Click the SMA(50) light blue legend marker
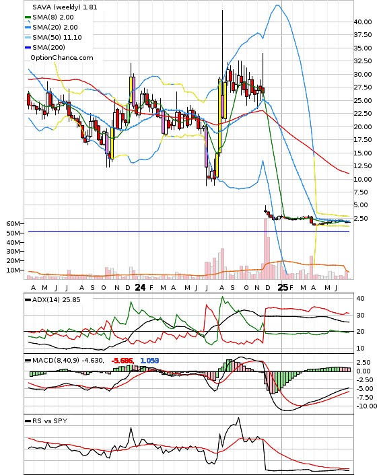Screen dimensions: 381x475 pyautogui.click(x=28, y=38)
